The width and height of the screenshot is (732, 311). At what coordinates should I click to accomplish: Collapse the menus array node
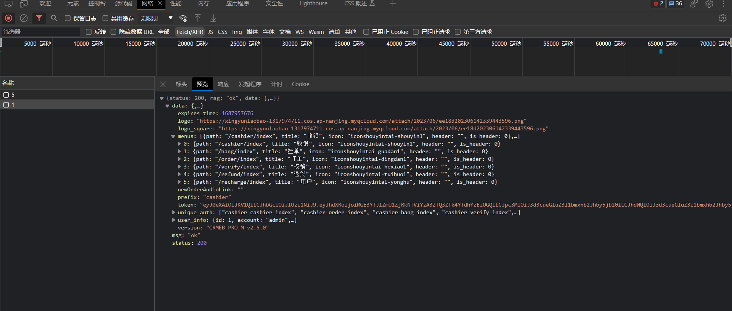173,136
